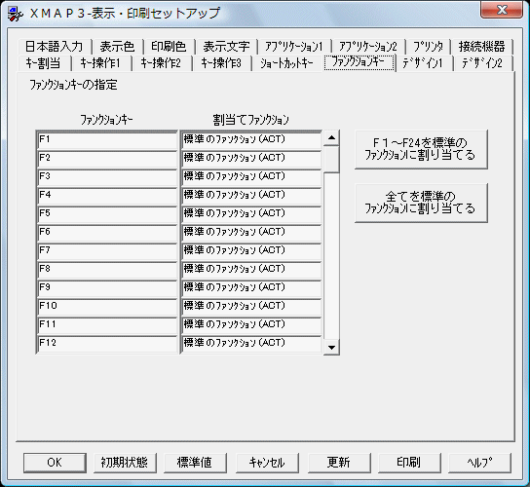Select the F2 key cell

(107, 159)
